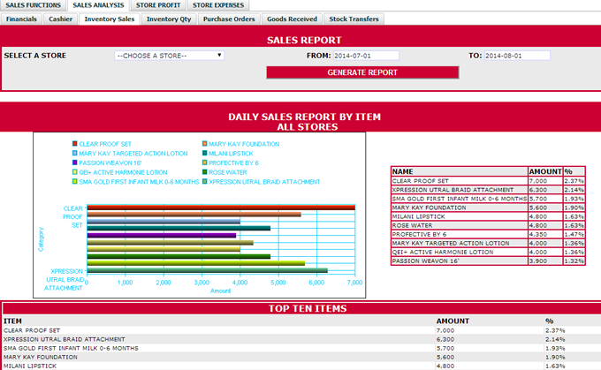The width and height of the screenshot is (601, 370).
Task: Click CLEAR PROOF SET in Top Ten Items list
Action: [32, 330]
